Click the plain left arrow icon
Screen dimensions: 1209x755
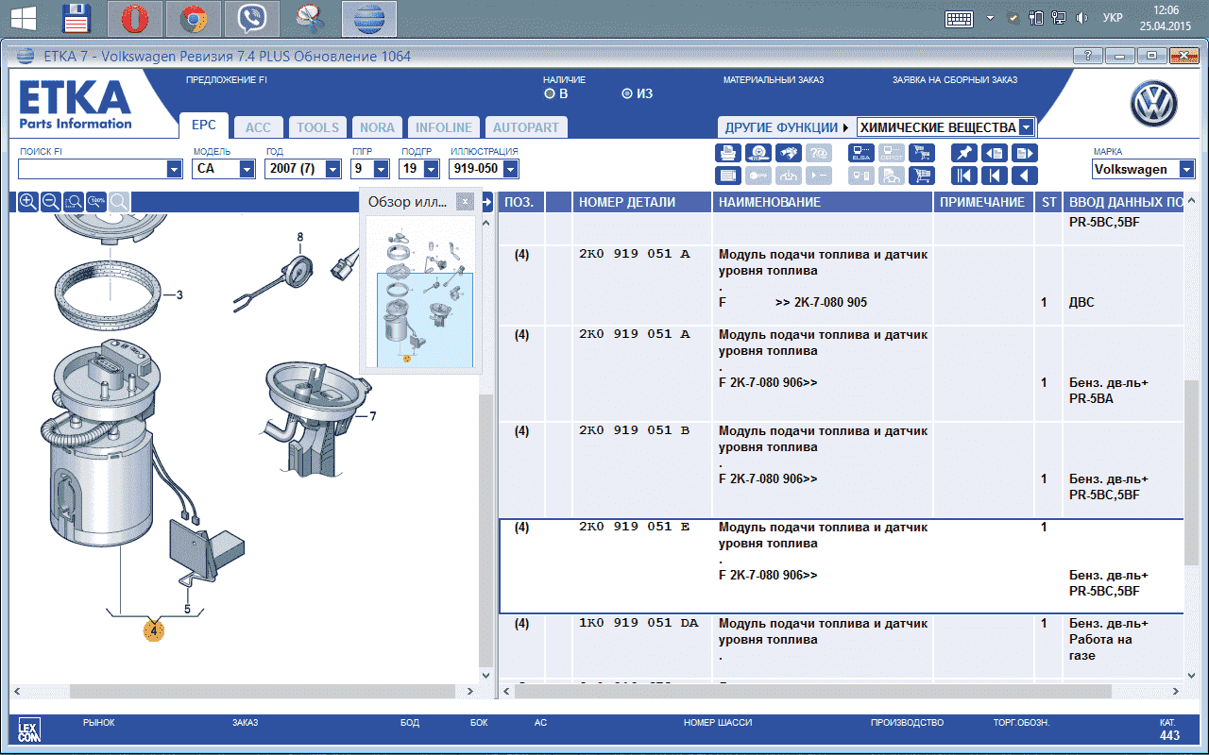point(1025,176)
